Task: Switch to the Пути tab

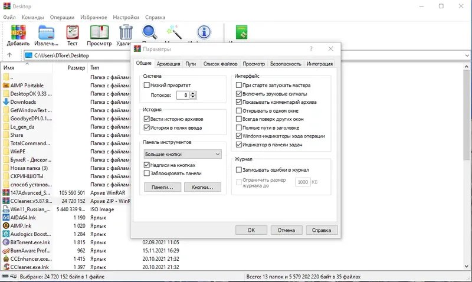Action: (x=191, y=64)
